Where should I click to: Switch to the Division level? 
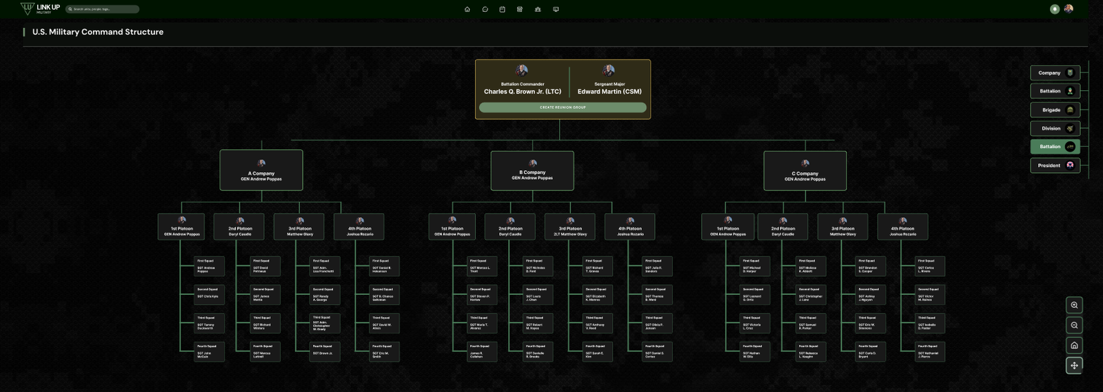pos(1055,129)
